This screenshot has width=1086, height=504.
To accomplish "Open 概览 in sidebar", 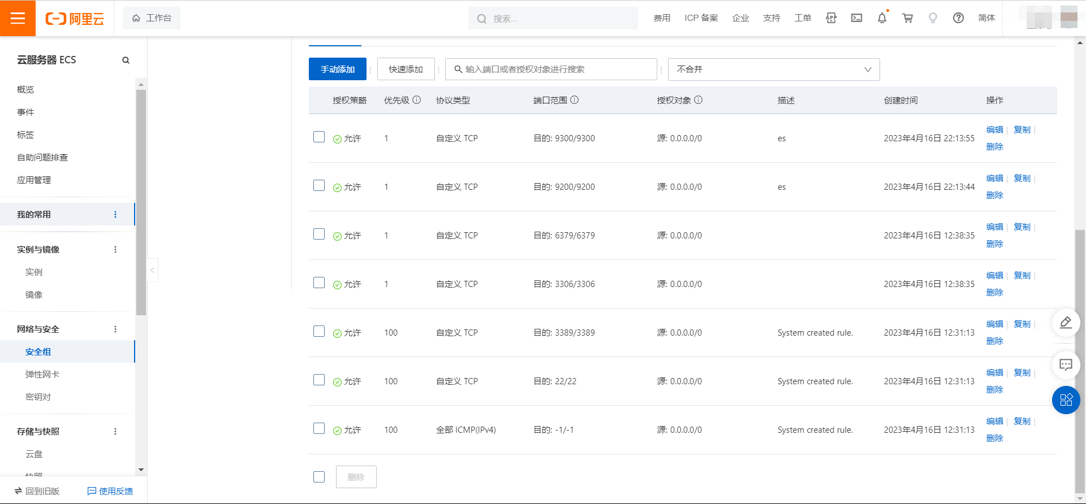I will pos(25,90).
